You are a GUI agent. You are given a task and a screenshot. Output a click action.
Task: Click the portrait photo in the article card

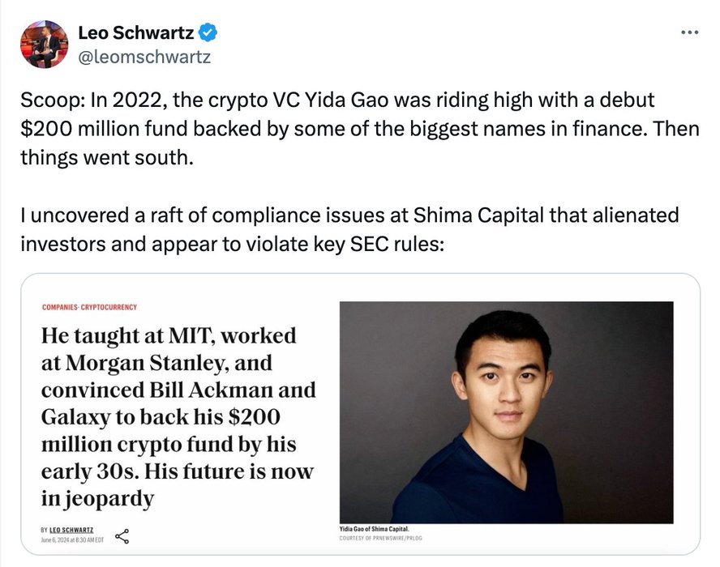pyautogui.click(x=506, y=411)
